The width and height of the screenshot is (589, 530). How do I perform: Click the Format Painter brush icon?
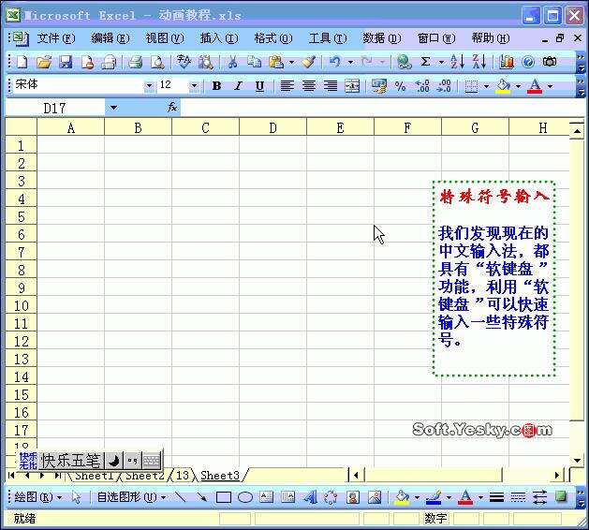pyautogui.click(x=309, y=62)
